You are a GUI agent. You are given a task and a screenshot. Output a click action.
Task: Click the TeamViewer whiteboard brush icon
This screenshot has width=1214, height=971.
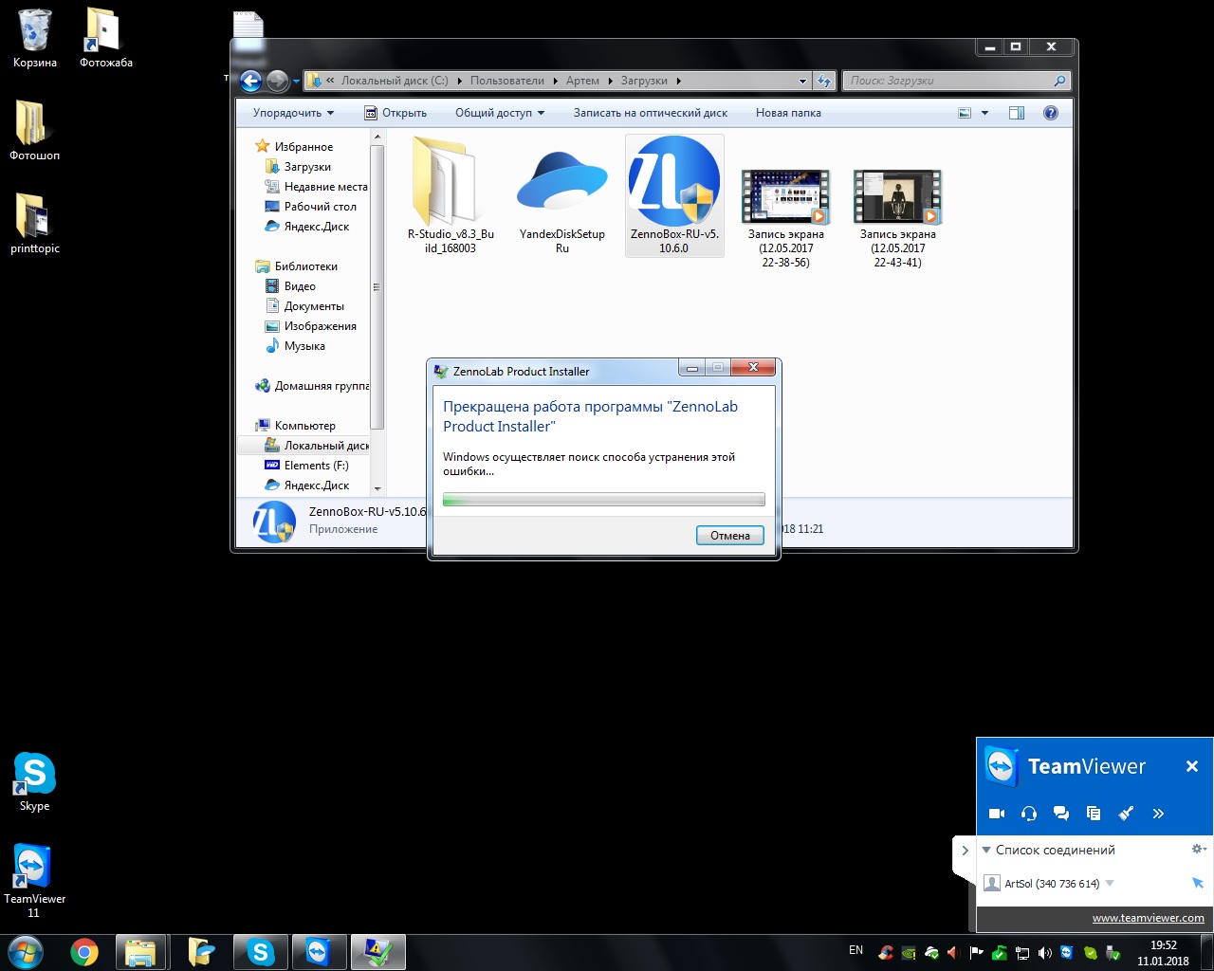tap(1126, 814)
